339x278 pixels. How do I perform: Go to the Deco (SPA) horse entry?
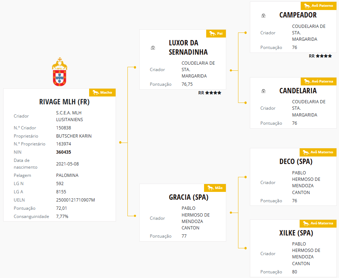click(x=296, y=162)
